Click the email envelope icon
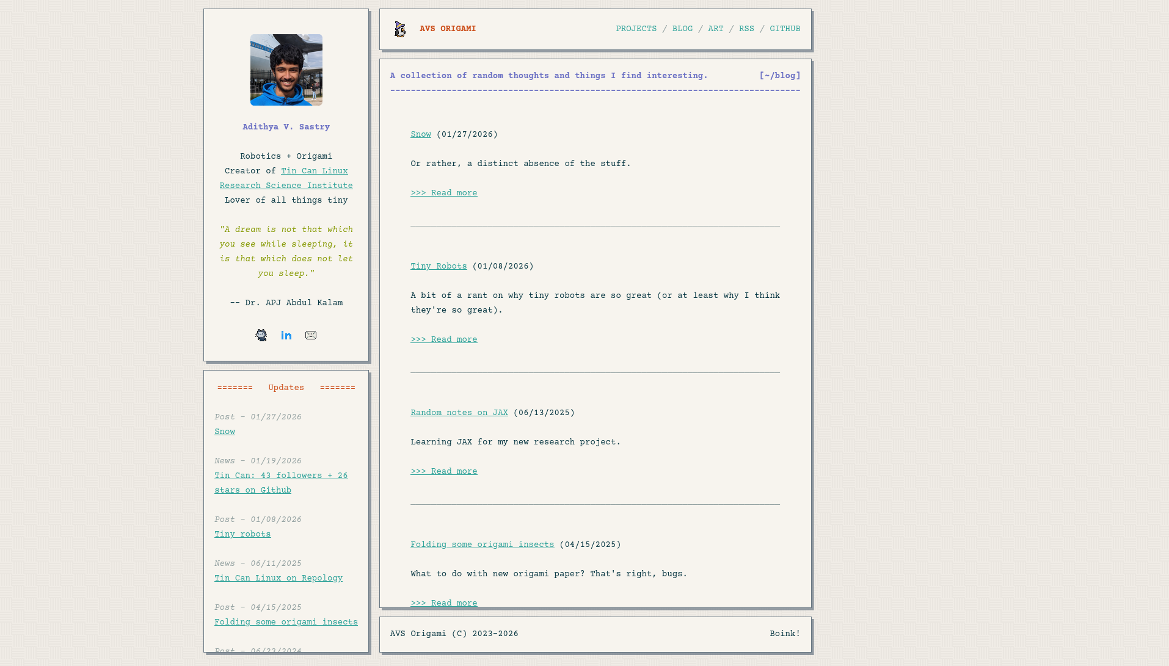The height and width of the screenshot is (666, 1169). coord(311,335)
